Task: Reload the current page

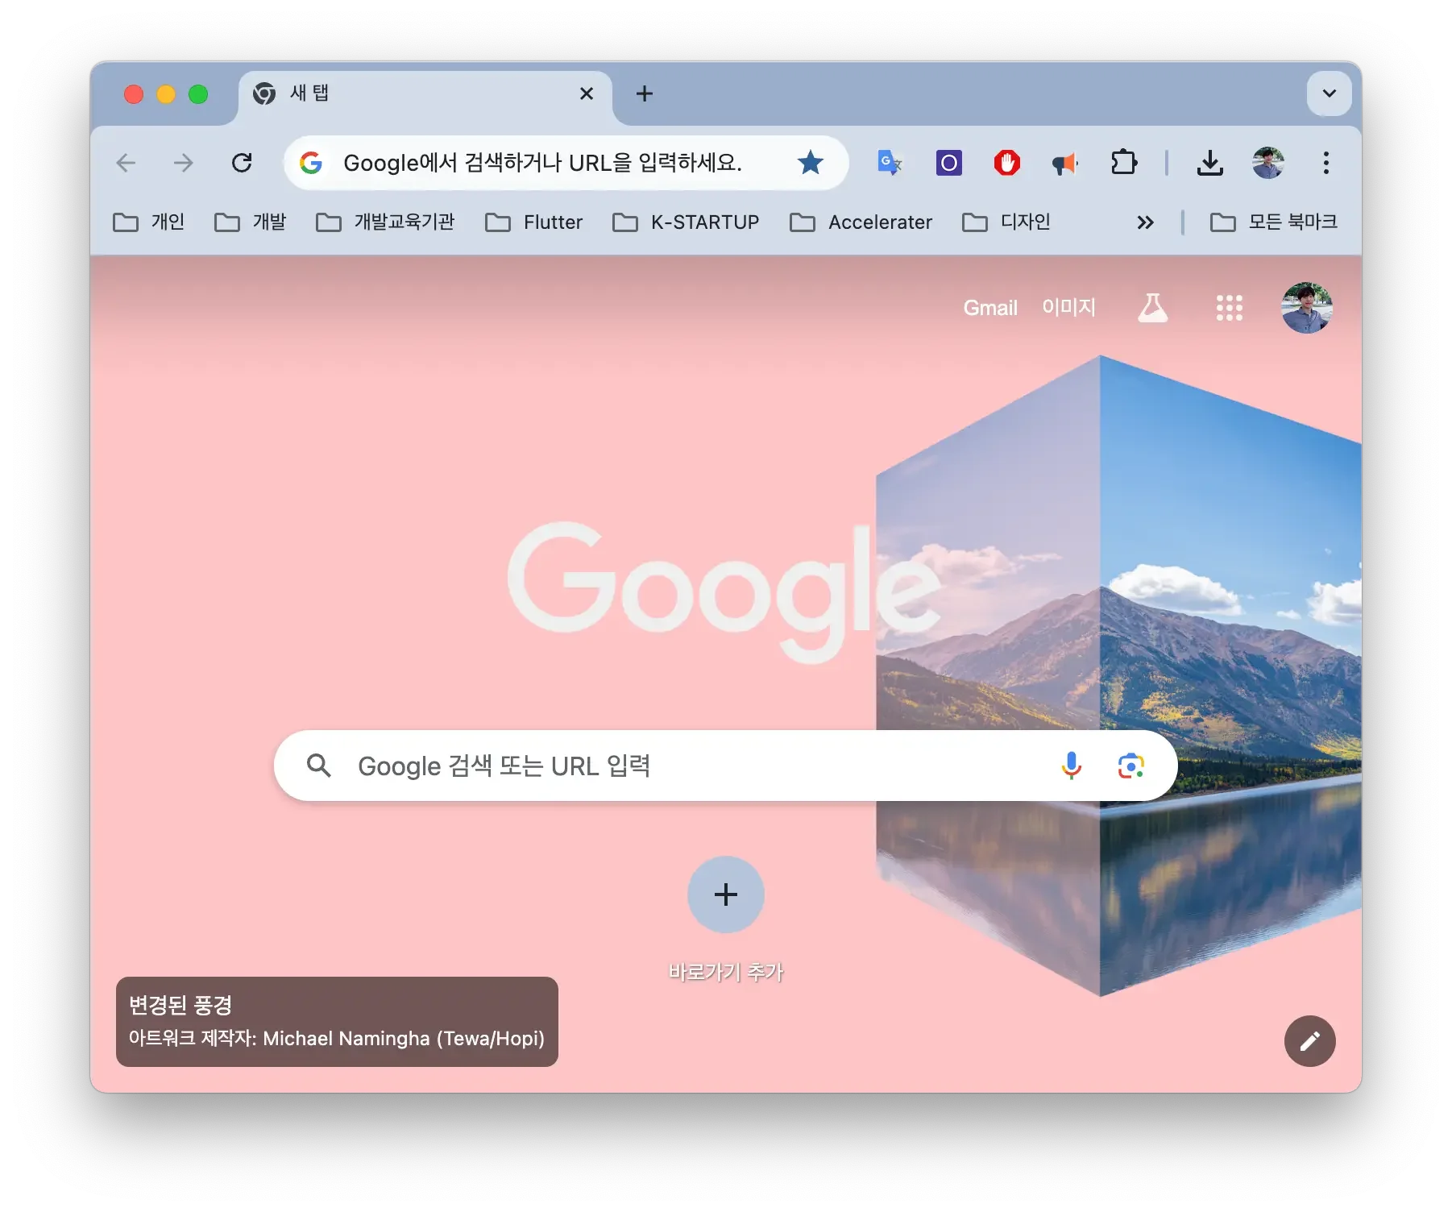Action: coord(242,163)
